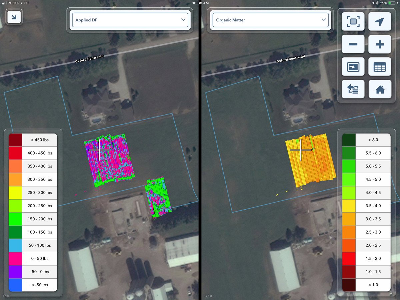Screen dimensions: 400x300
Task: Tap the crosshair on the Organic Matter map
Action: (x=301, y=150)
